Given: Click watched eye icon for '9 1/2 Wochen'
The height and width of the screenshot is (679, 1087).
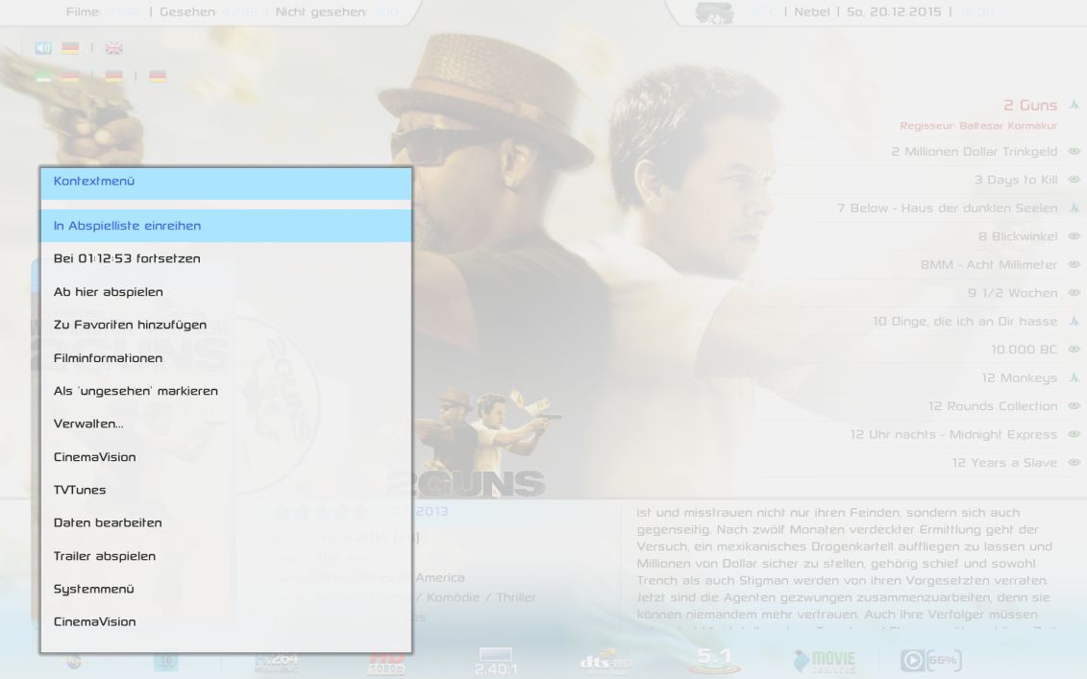Looking at the screenshot, I should click(x=1074, y=293).
